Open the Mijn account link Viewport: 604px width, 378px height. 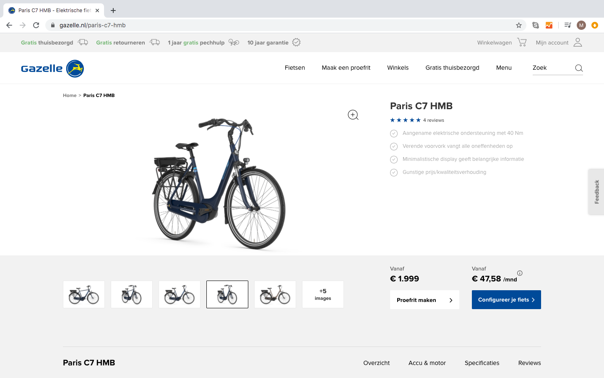pyautogui.click(x=552, y=42)
